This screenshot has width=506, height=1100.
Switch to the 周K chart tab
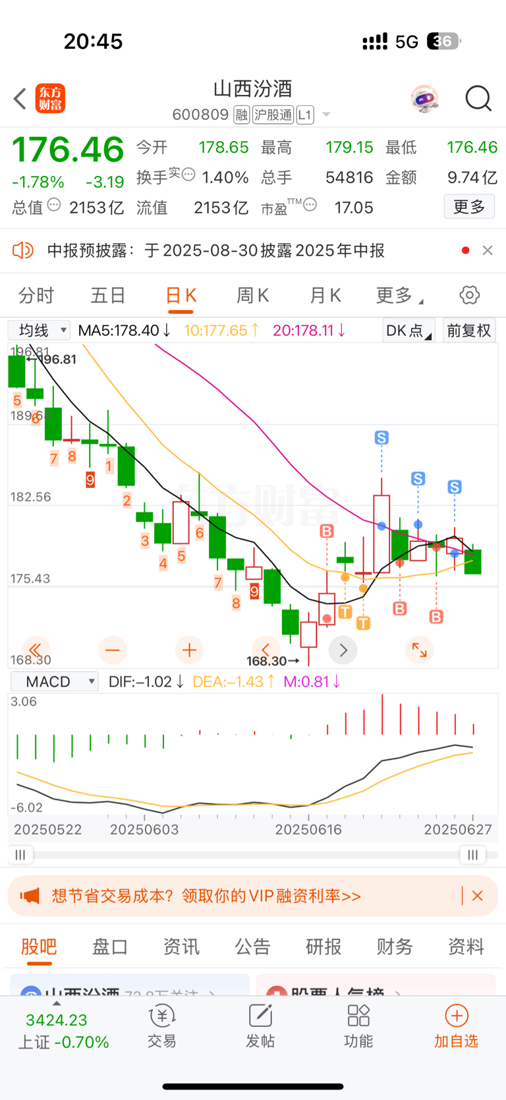253,295
